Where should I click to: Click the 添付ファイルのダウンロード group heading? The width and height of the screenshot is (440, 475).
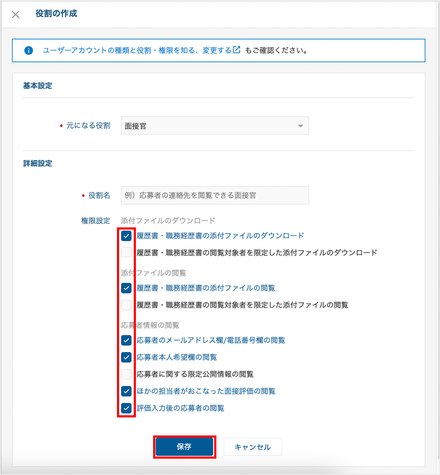168,221
